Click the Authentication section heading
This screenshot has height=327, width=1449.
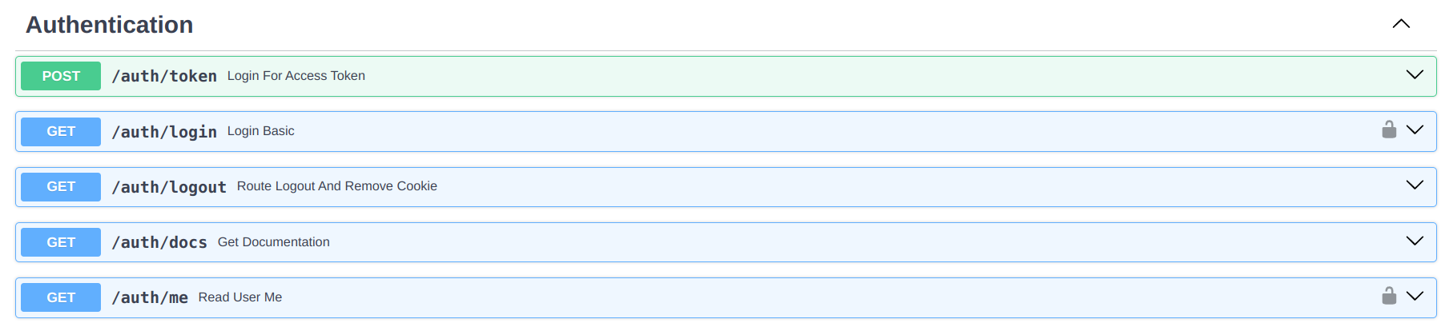pos(110,25)
